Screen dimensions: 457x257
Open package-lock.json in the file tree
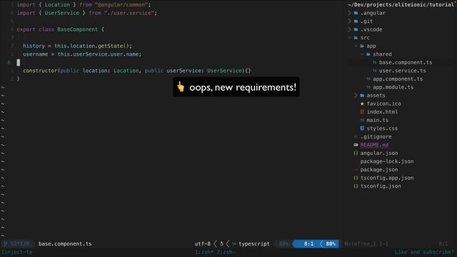click(x=387, y=161)
